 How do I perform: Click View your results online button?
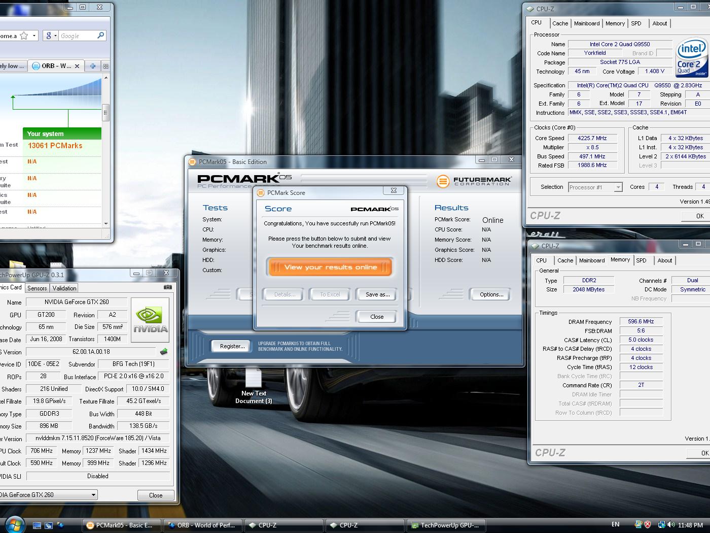pyautogui.click(x=330, y=267)
